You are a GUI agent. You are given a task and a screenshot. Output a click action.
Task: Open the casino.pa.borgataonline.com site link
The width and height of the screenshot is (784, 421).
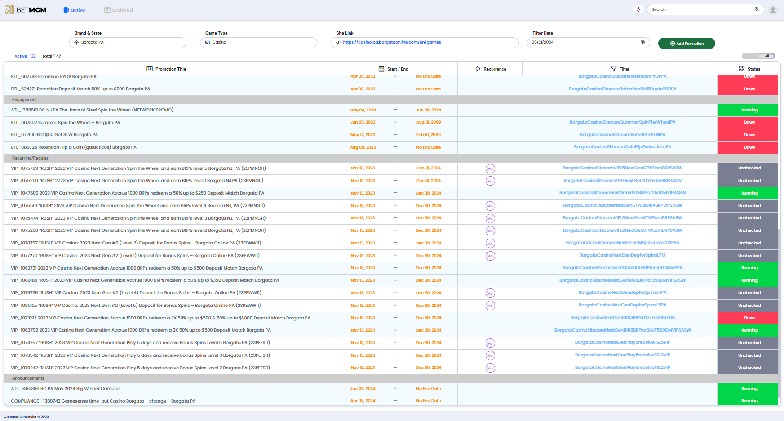pyautogui.click(x=392, y=42)
